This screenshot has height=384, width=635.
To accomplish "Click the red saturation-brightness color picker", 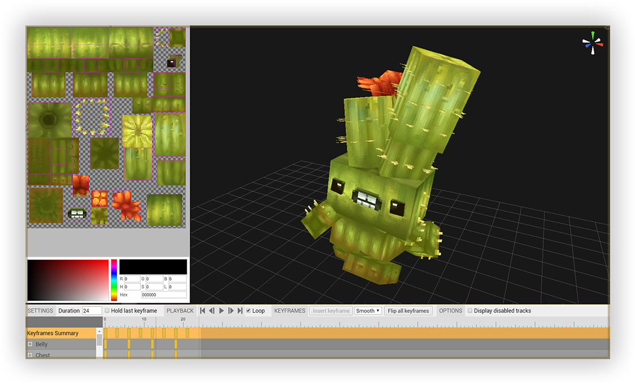I will tap(68, 280).
